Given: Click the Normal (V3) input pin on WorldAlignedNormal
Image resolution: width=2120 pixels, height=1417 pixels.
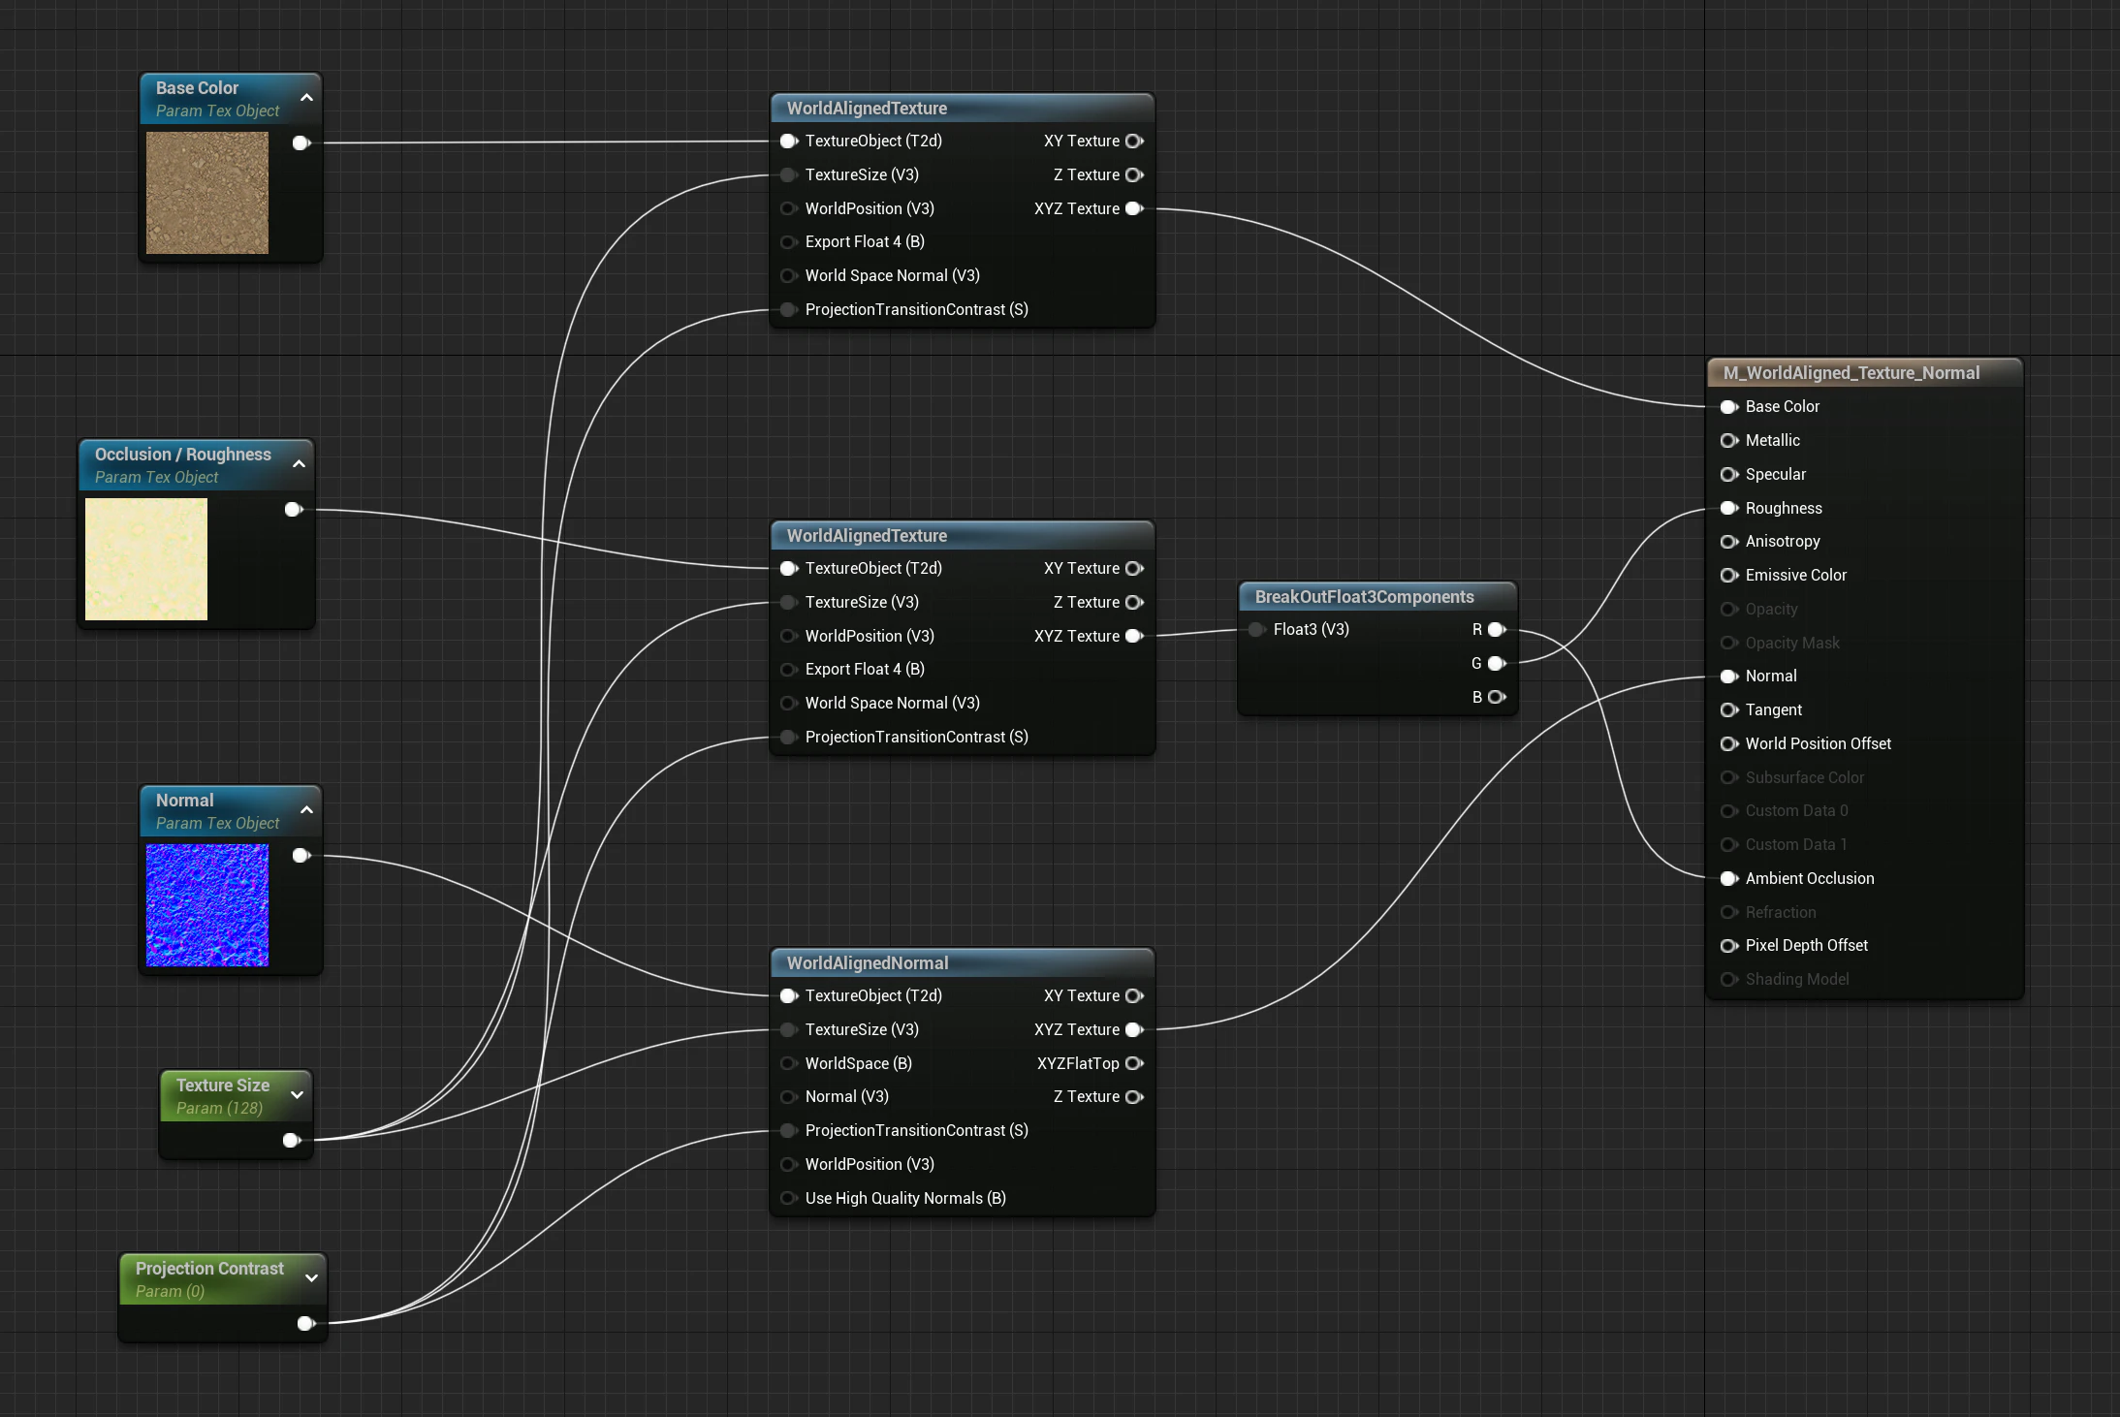Looking at the screenshot, I should point(789,1097).
